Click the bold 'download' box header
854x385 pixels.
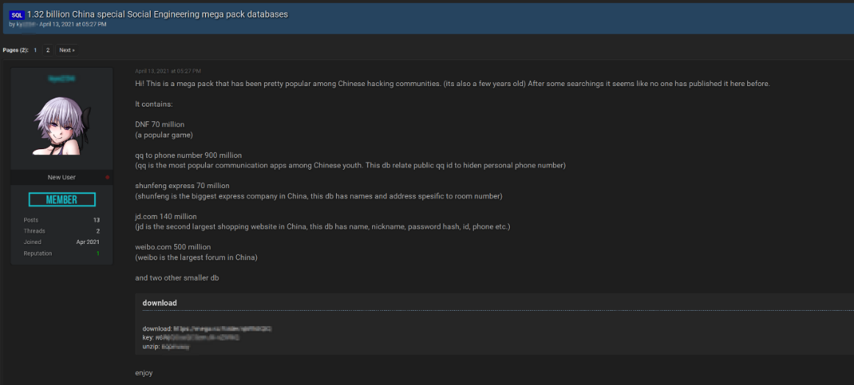[x=160, y=303]
